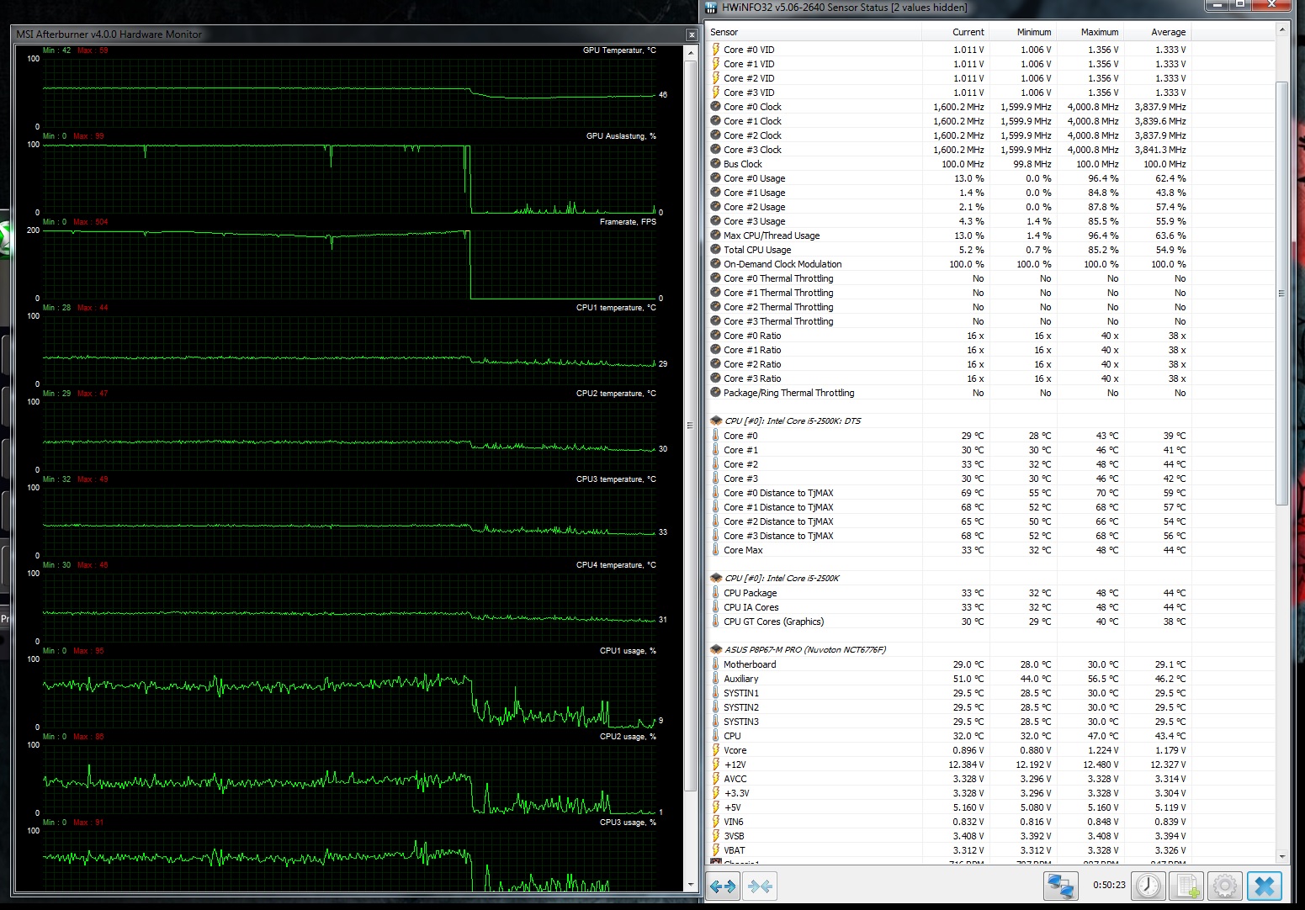
Task: Click the Motherboard temperature thermometer icon
Action: click(x=716, y=664)
